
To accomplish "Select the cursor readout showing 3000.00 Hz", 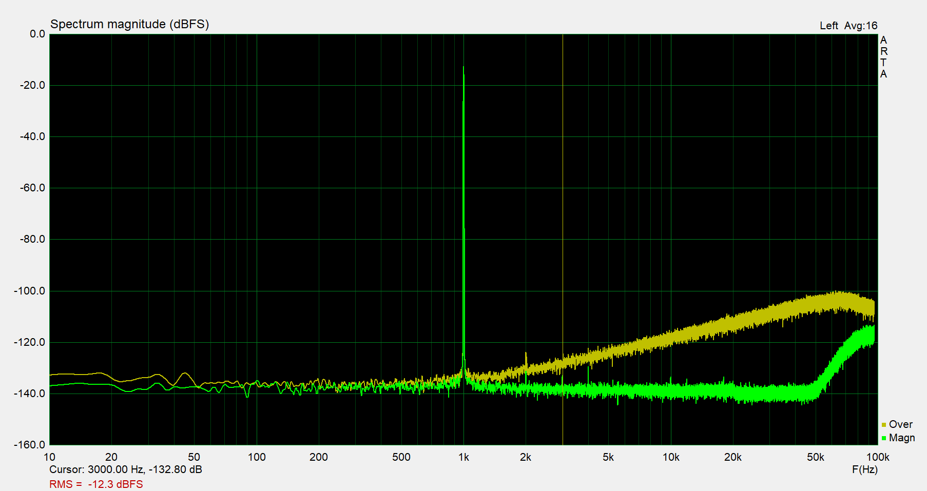I will click(125, 469).
